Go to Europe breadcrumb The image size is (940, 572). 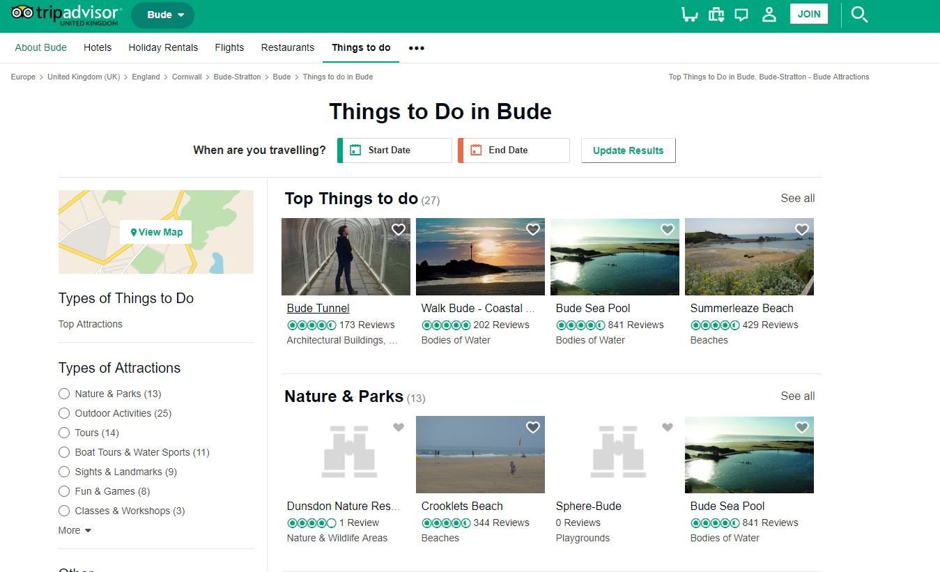tap(23, 77)
